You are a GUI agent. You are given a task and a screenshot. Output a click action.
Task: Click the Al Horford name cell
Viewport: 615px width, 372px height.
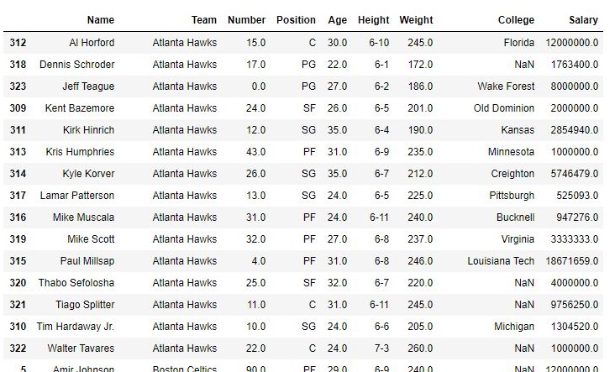(x=92, y=42)
